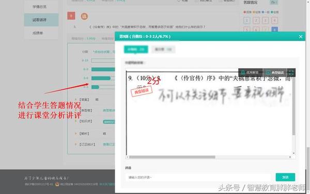Click the down arrow of answer image scrollbar

293,153
